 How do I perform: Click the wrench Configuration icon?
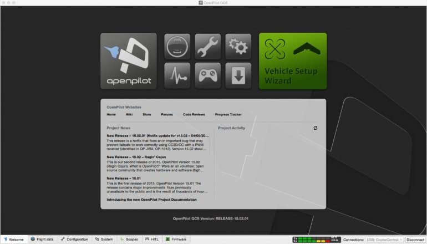[207, 47]
